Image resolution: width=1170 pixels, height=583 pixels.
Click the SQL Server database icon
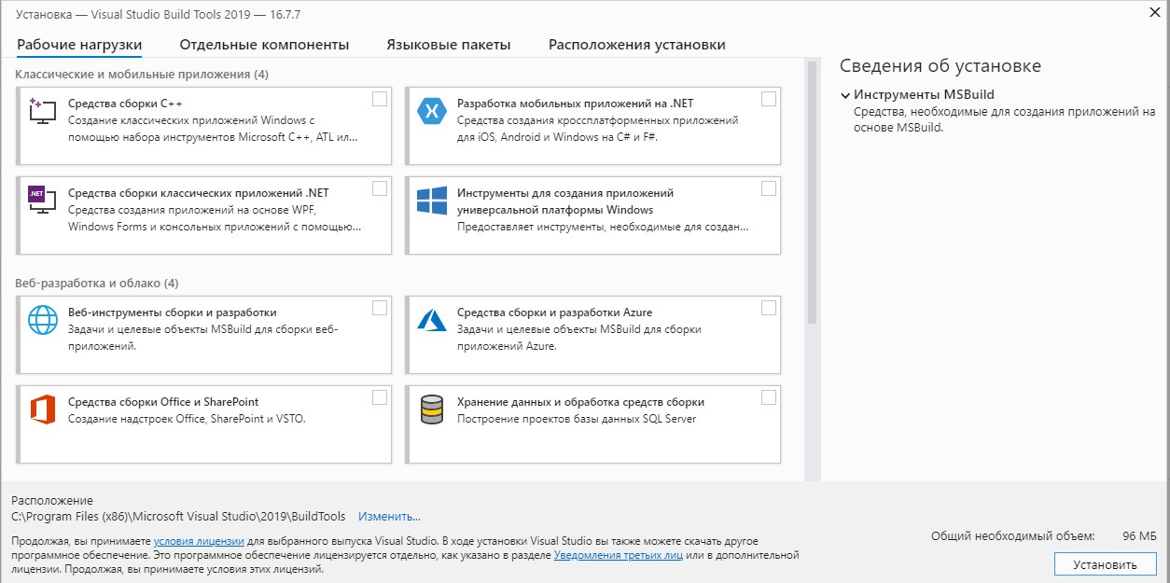[431, 409]
